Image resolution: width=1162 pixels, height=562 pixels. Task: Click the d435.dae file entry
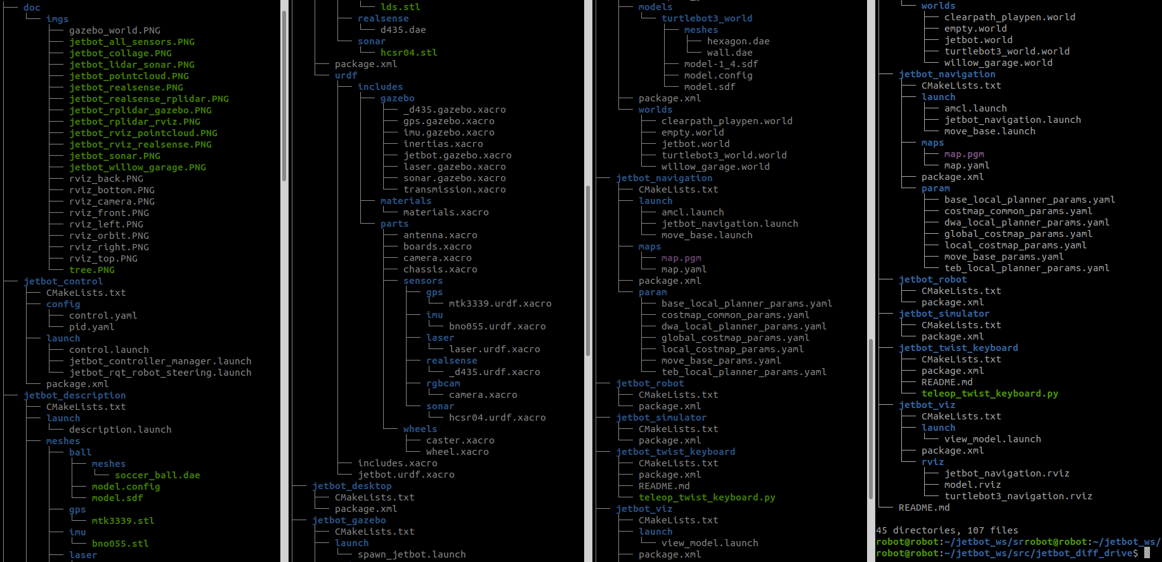[403, 30]
